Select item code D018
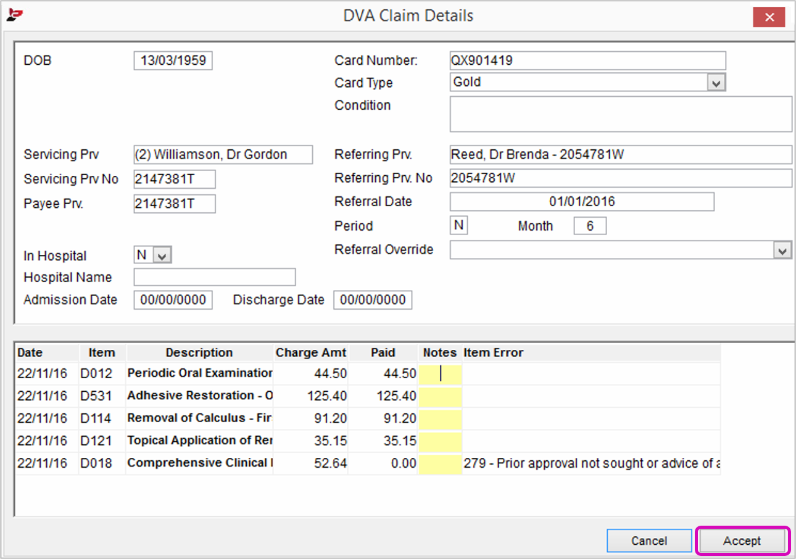Viewport: 796px width, 559px height. tap(96, 463)
